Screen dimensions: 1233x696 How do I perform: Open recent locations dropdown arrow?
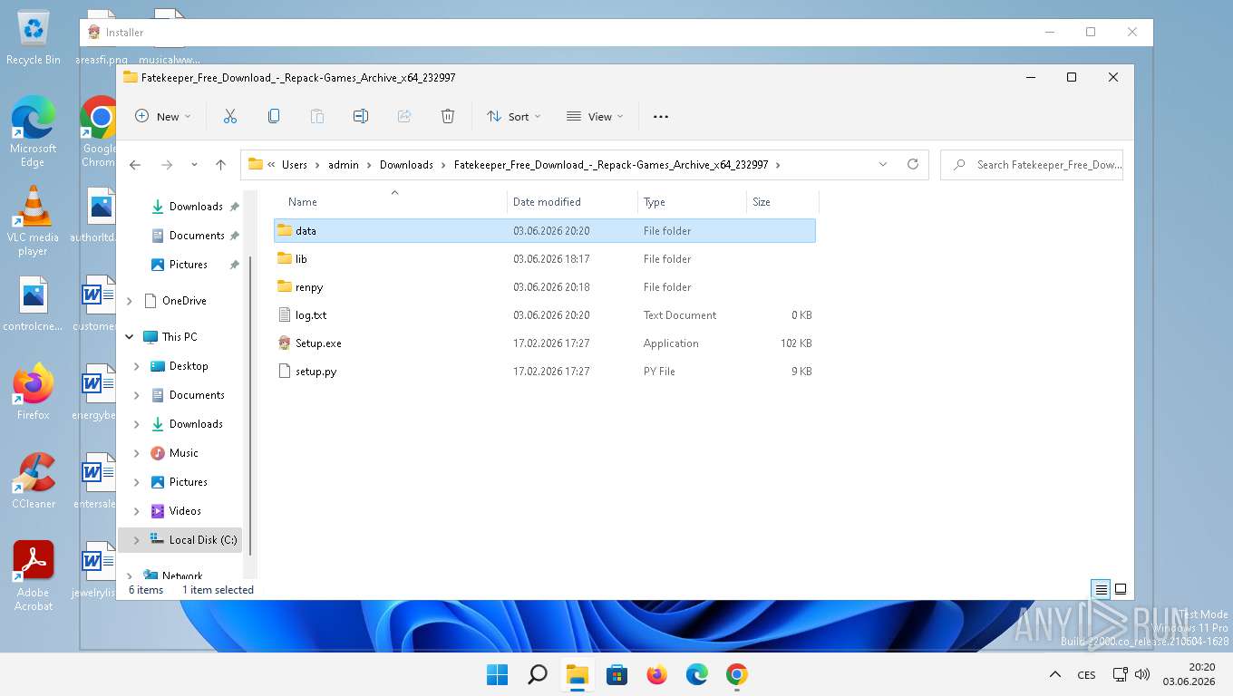(194, 165)
